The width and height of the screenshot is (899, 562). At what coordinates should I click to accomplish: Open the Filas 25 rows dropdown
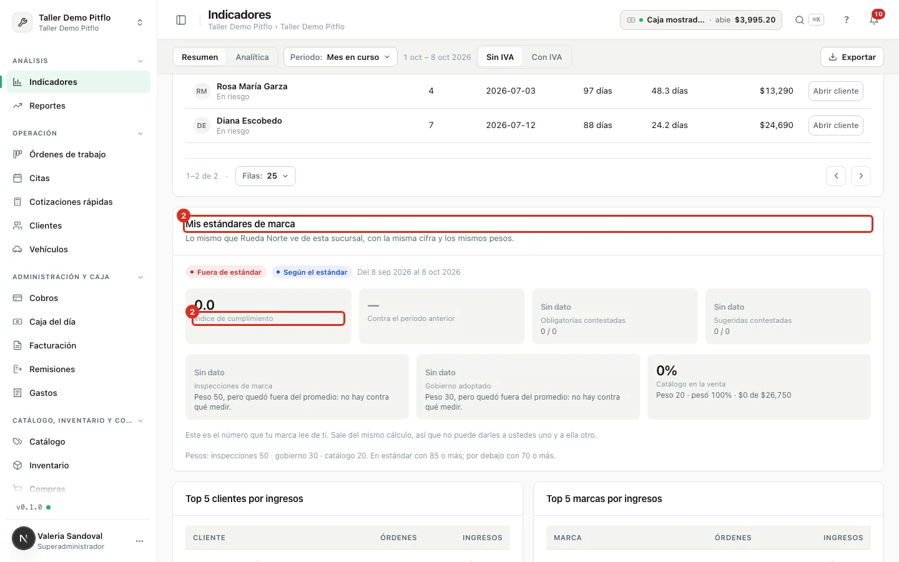[265, 176]
